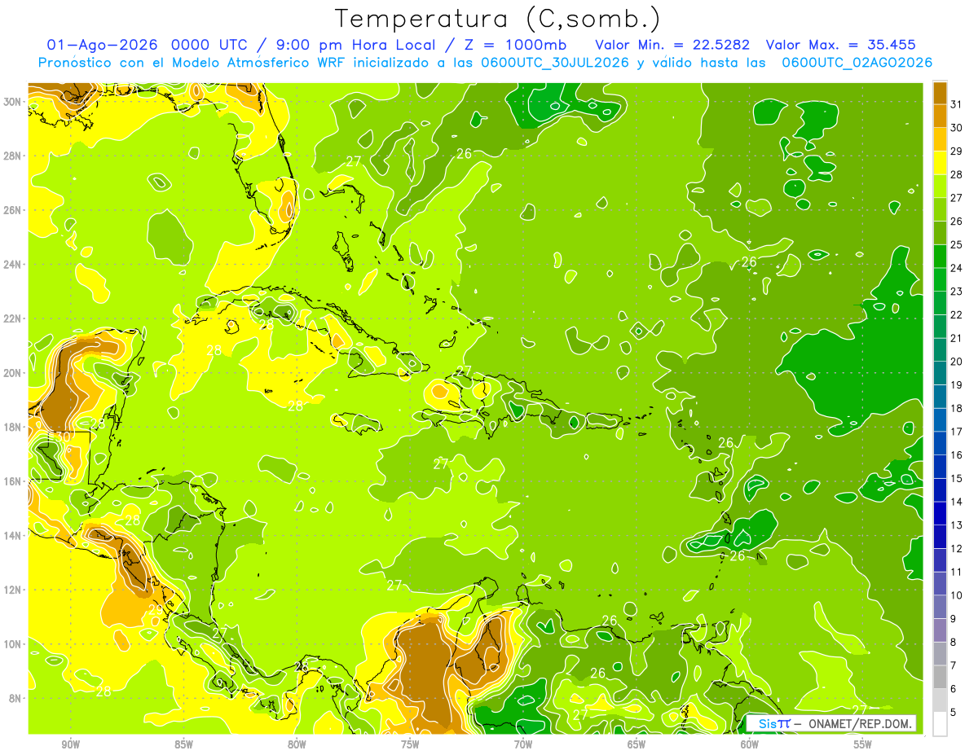Click the dark brown swatch above 31

(x=940, y=92)
